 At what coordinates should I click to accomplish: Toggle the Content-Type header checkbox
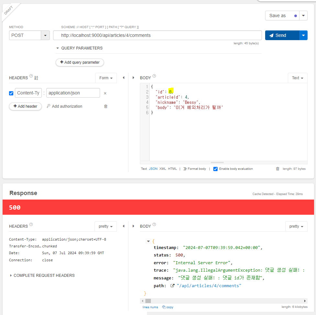point(11,93)
